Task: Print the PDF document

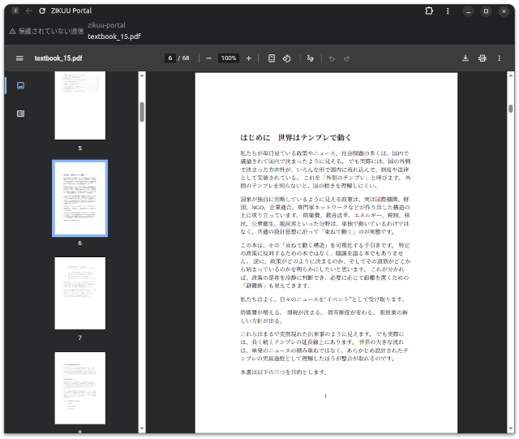Action: click(x=483, y=58)
